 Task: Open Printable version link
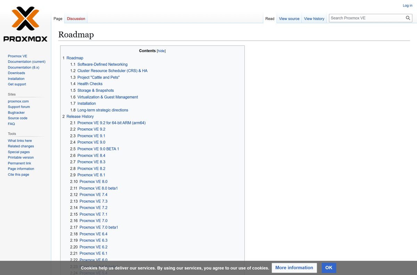click(x=21, y=158)
